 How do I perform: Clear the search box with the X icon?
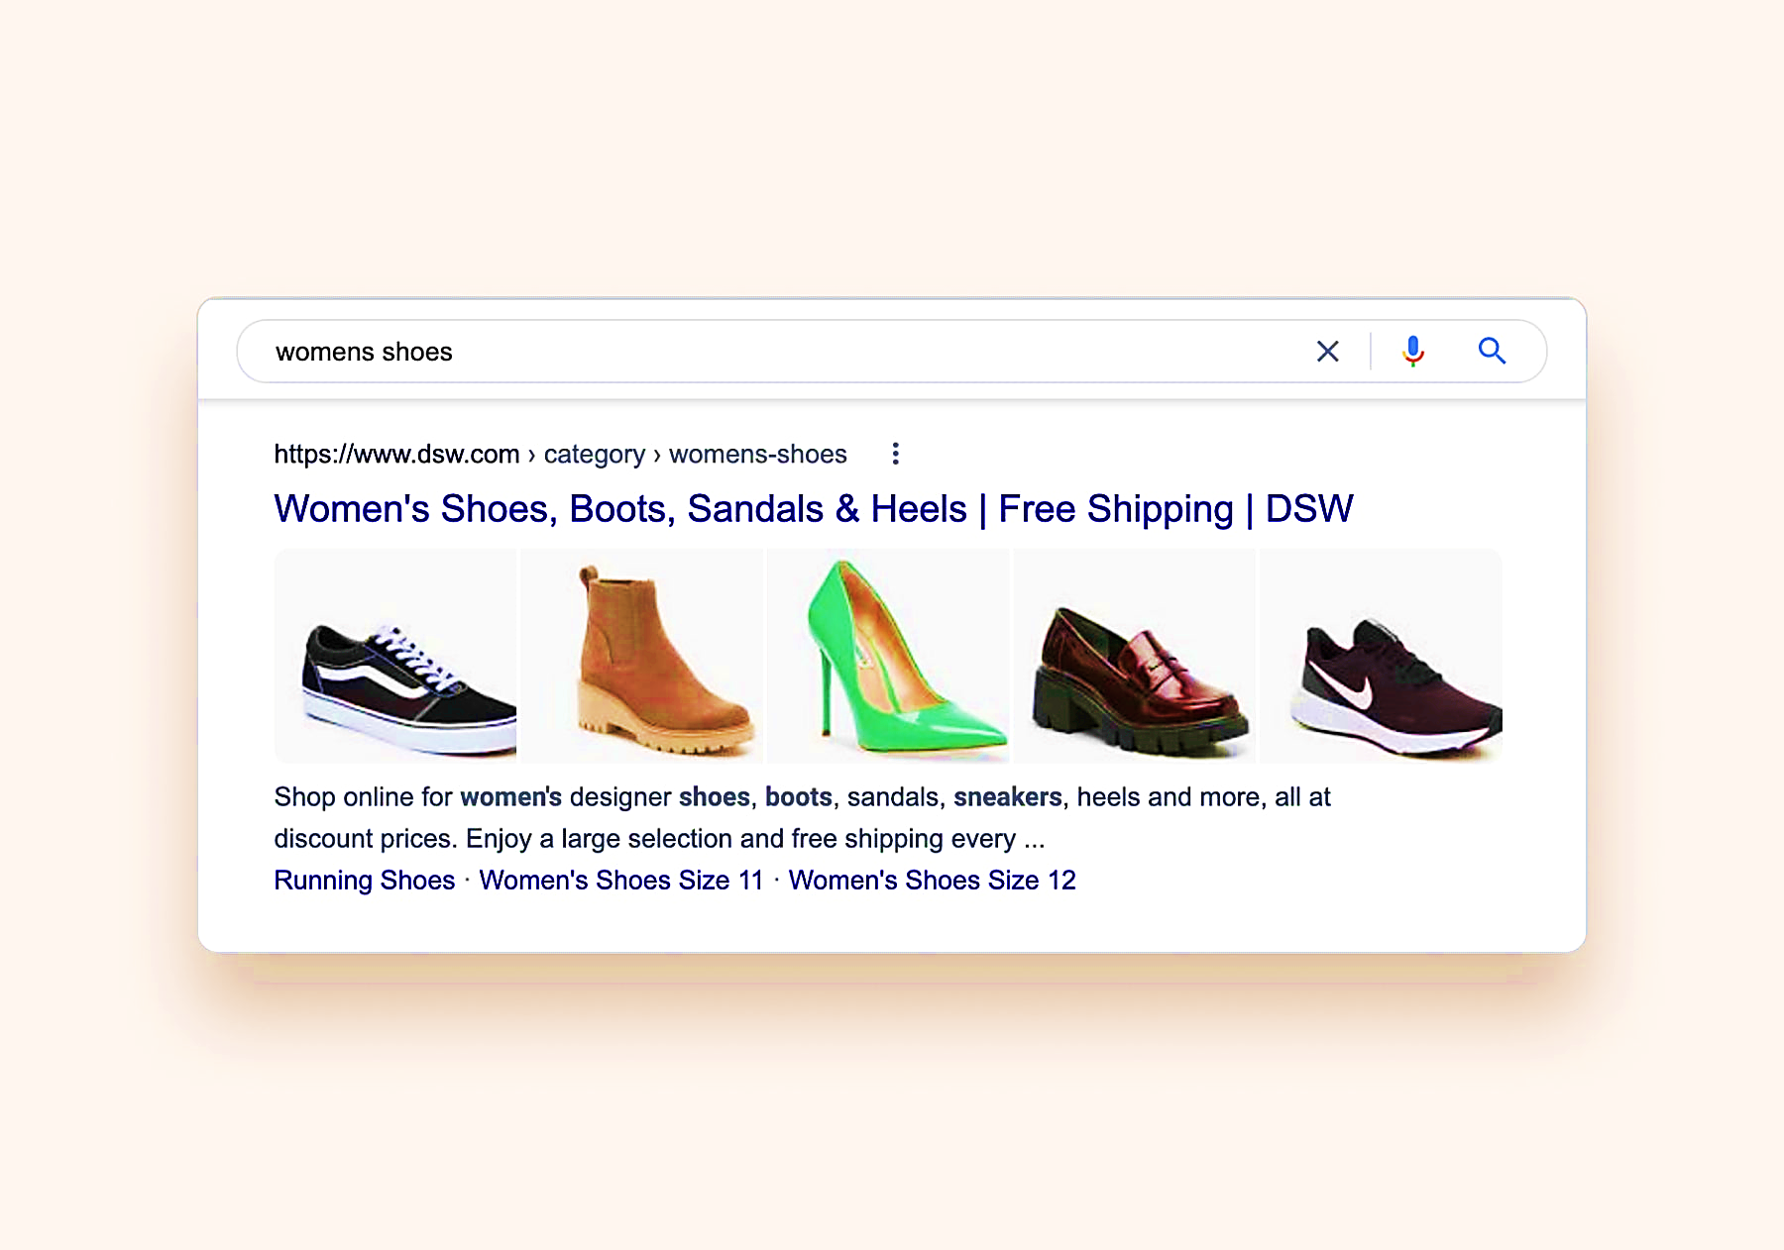(1327, 352)
